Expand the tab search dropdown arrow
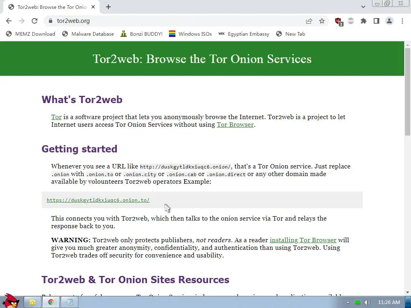Viewport: 411px width, 308px height. 363,7
